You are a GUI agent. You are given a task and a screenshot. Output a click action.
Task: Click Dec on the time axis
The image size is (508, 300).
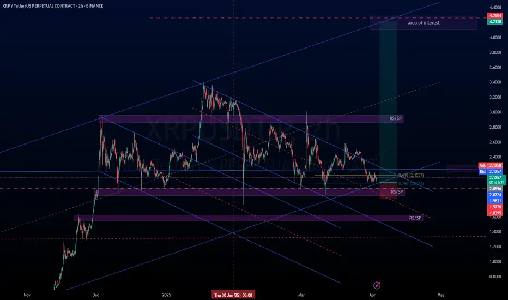tap(95, 295)
